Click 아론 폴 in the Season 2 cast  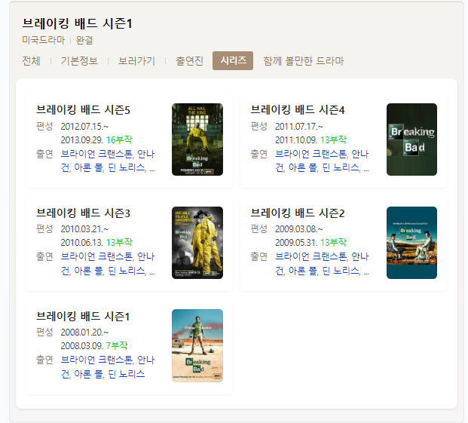point(303,271)
